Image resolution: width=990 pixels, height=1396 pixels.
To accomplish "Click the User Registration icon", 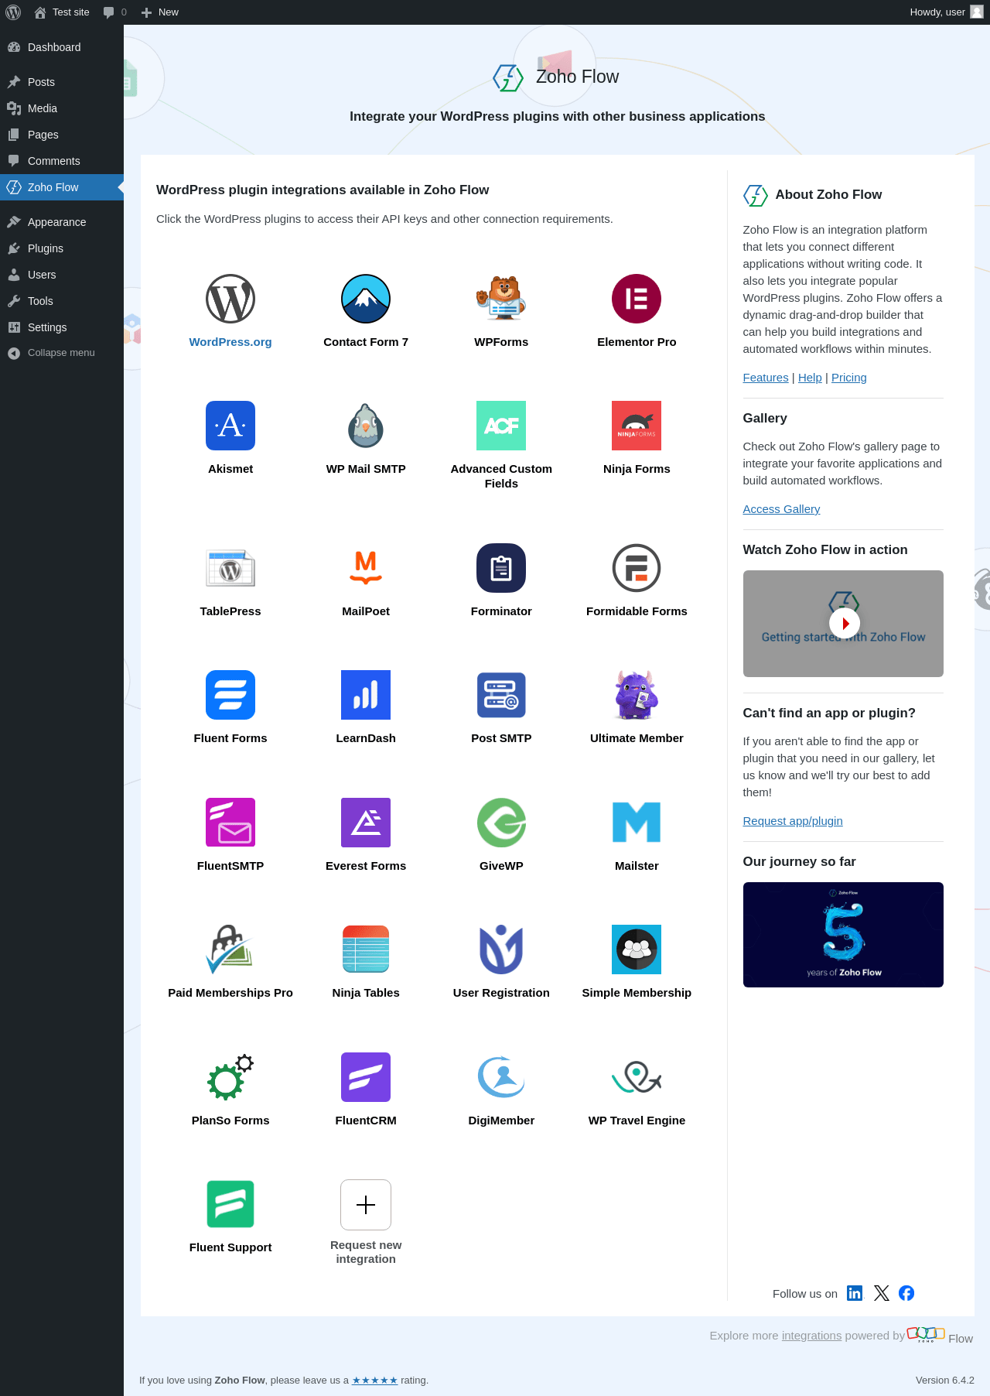I will coord(501,949).
